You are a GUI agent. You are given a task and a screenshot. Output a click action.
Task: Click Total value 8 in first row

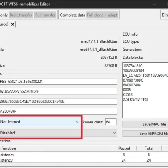[149, 155]
